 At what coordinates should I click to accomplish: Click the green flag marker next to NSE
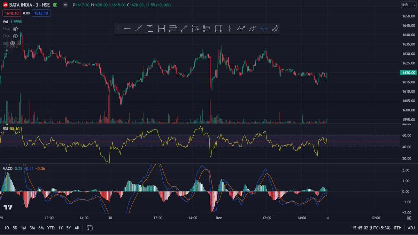point(55,5)
